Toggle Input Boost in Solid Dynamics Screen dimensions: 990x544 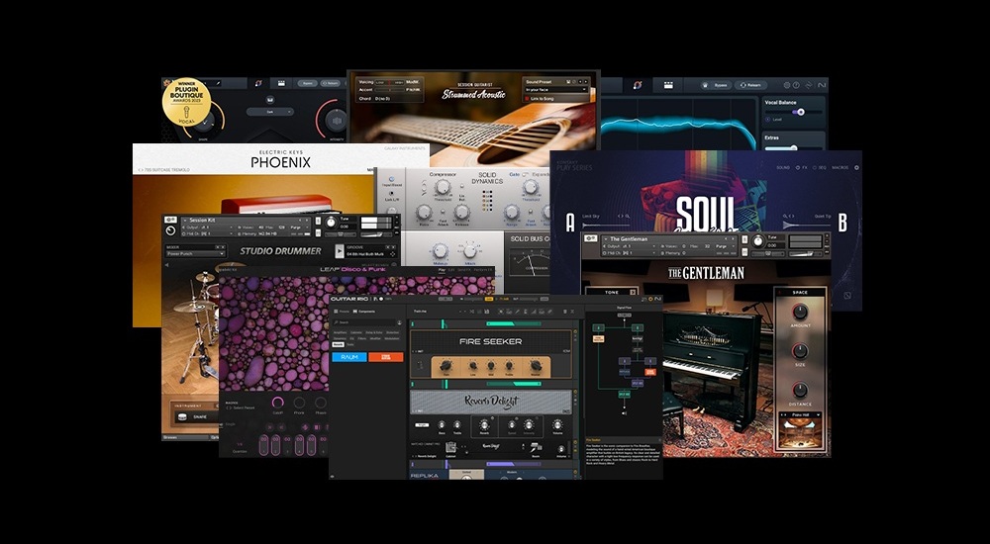pos(391,179)
